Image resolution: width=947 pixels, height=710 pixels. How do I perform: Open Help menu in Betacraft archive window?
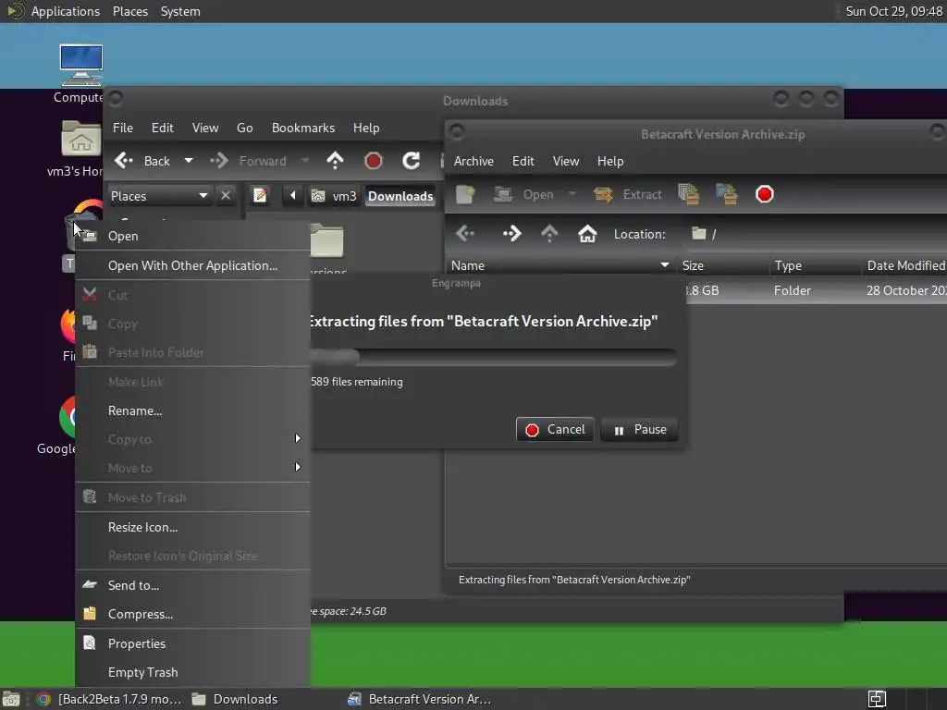610,161
